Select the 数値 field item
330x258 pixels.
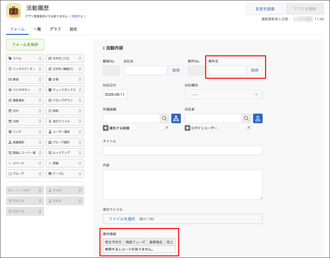pos(25,79)
